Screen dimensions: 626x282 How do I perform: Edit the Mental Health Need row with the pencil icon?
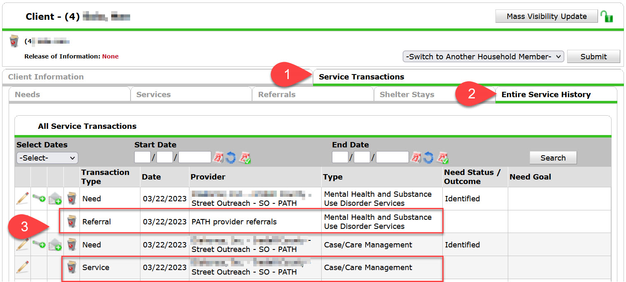click(x=23, y=198)
